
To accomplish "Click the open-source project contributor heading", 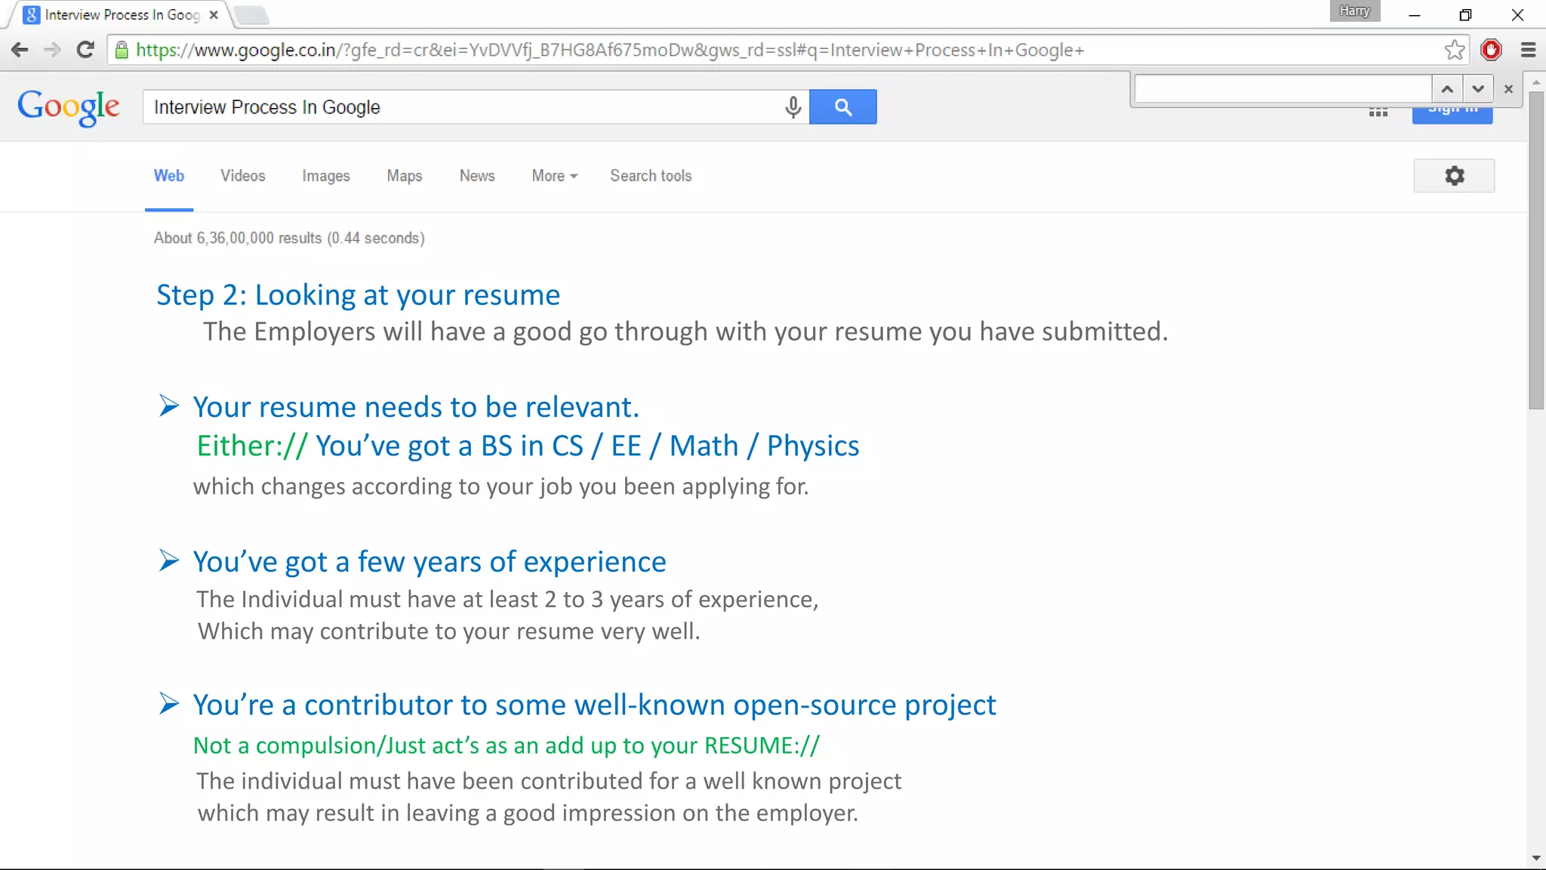I will click(x=595, y=705).
